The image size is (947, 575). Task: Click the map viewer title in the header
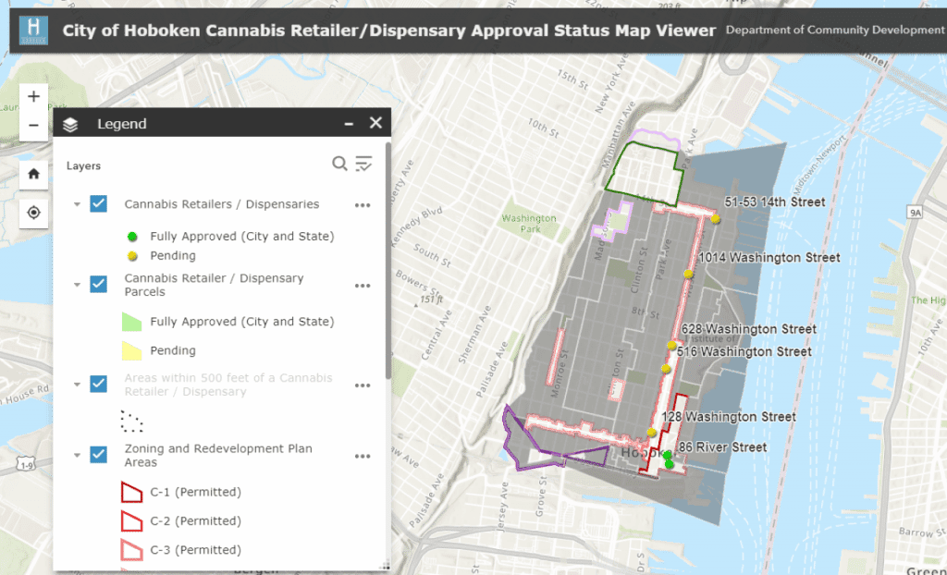tap(388, 30)
